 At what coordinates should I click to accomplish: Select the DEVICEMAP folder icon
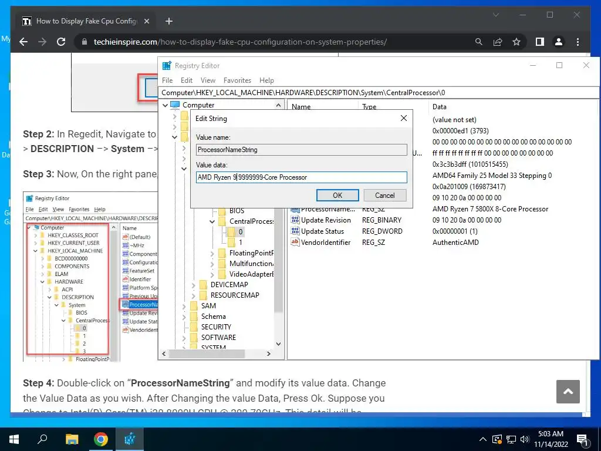pyautogui.click(x=204, y=285)
